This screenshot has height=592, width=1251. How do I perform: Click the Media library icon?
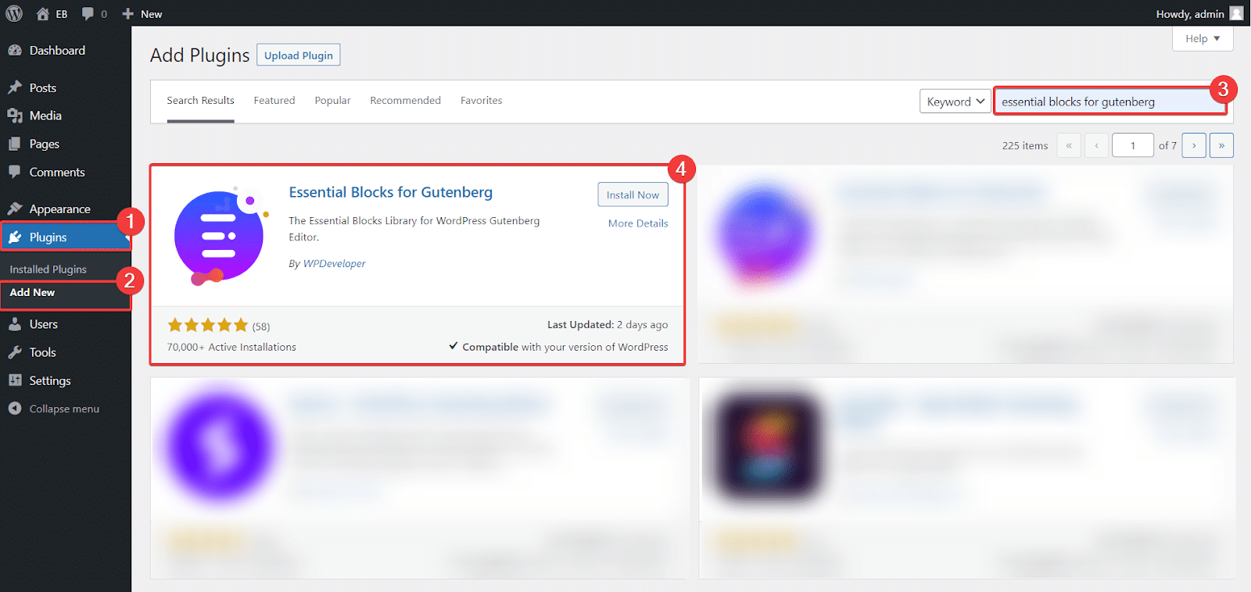[x=15, y=116]
